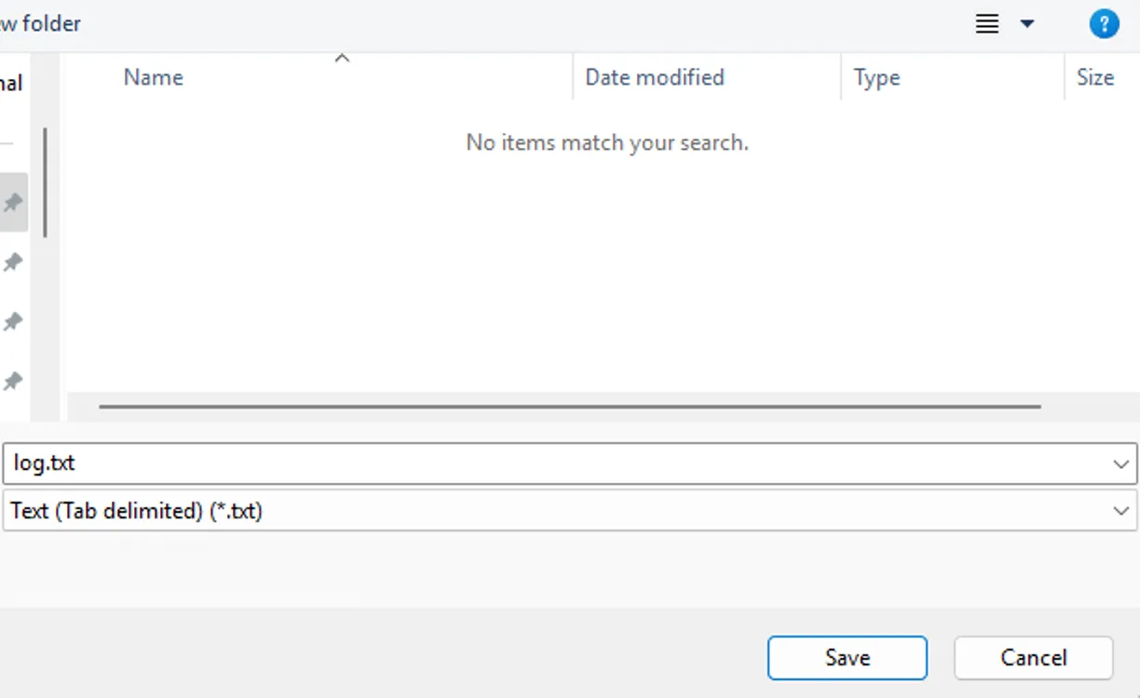Click the navigation pane vertical scrollbar
The width and height of the screenshot is (1140, 698).
point(45,181)
